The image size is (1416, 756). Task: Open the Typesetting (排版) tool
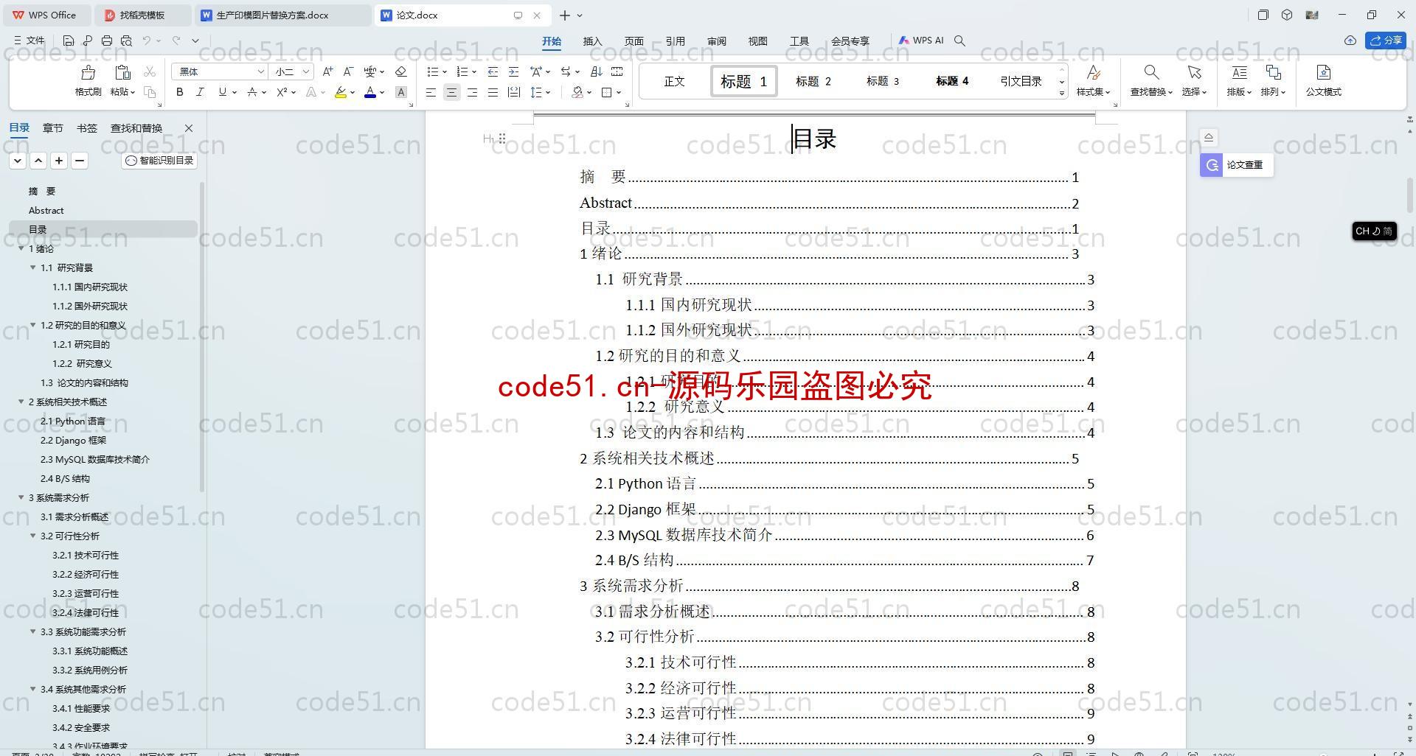pyautogui.click(x=1239, y=80)
